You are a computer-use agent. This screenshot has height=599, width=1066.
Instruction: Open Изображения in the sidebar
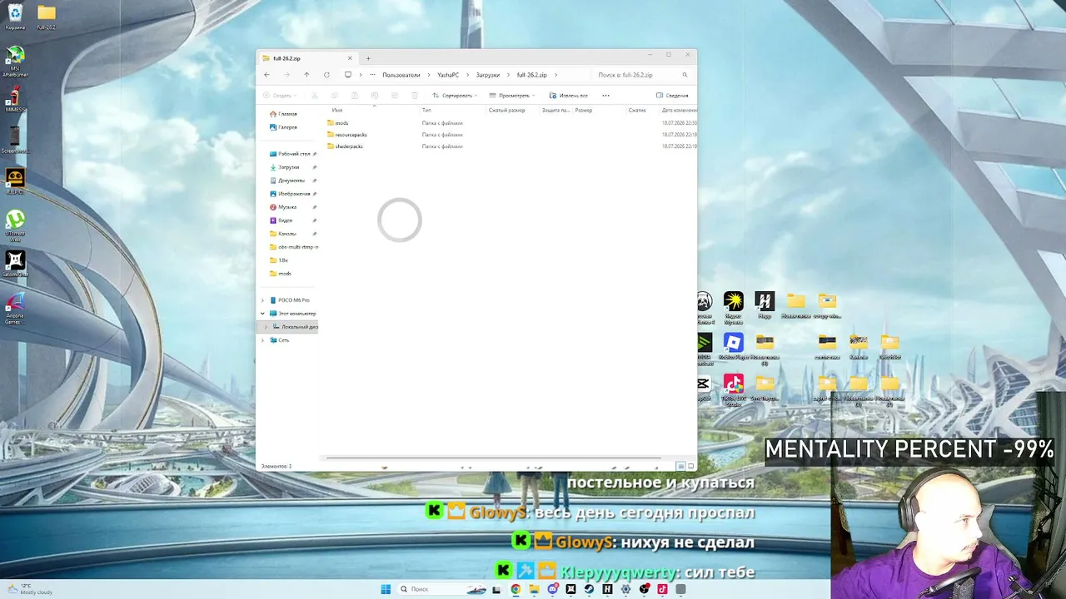(x=289, y=194)
